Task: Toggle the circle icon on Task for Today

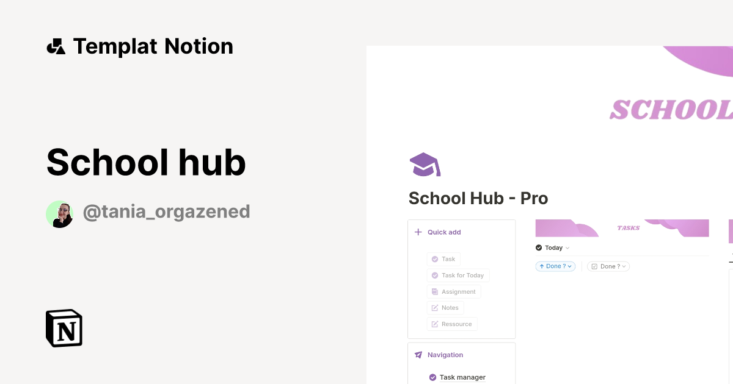Action: (x=436, y=276)
